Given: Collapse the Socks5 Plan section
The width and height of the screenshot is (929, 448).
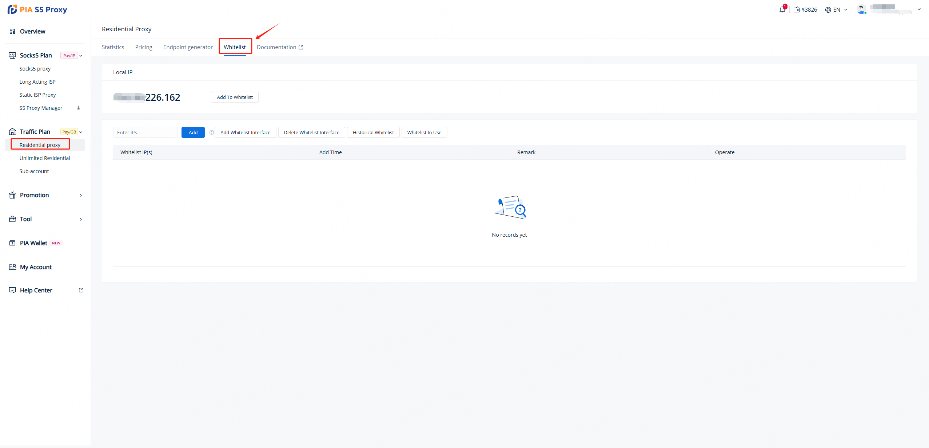Looking at the screenshot, I should pos(81,56).
